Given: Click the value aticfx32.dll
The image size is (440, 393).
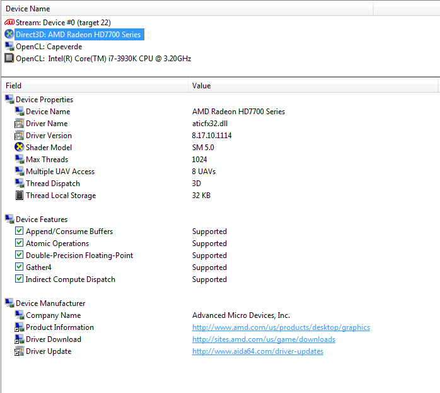Looking at the screenshot, I should [210, 124].
